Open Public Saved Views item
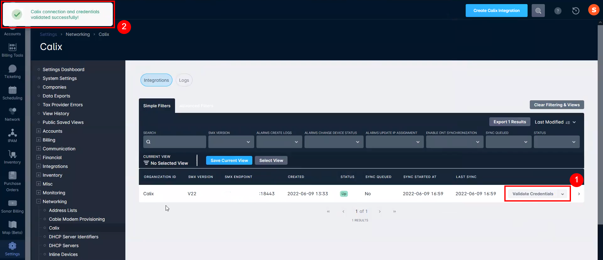This screenshot has height=260, width=603. coord(63,122)
